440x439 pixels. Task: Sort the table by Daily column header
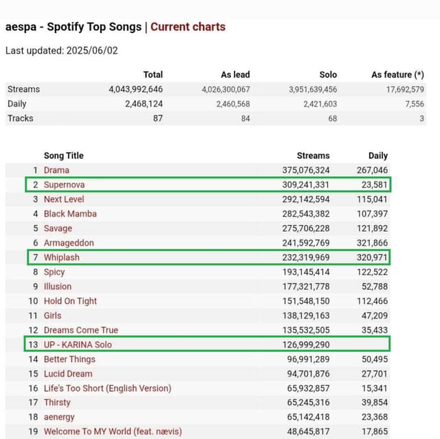tap(377, 156)
